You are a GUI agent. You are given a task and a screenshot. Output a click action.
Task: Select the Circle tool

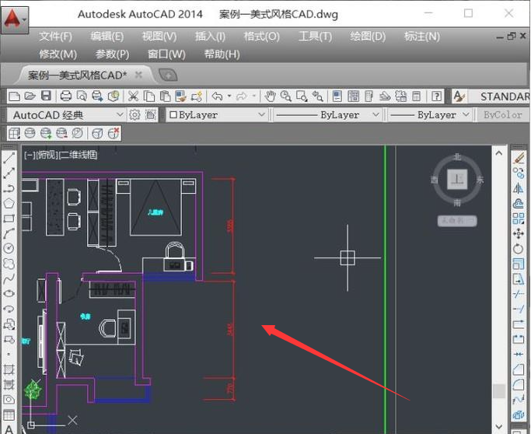tap(9, 248)
